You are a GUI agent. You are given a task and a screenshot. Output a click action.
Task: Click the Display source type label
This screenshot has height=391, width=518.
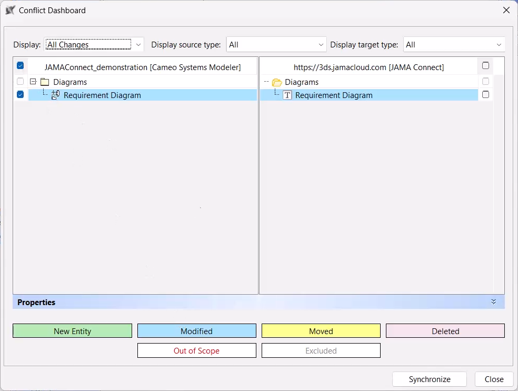click(186, 45)
